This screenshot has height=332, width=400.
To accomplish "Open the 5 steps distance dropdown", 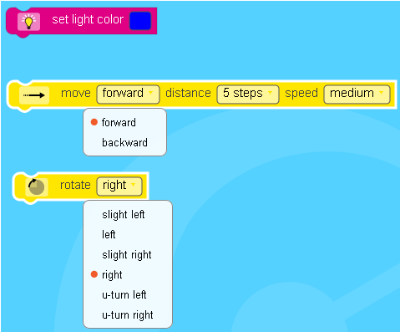I will 248,94.
